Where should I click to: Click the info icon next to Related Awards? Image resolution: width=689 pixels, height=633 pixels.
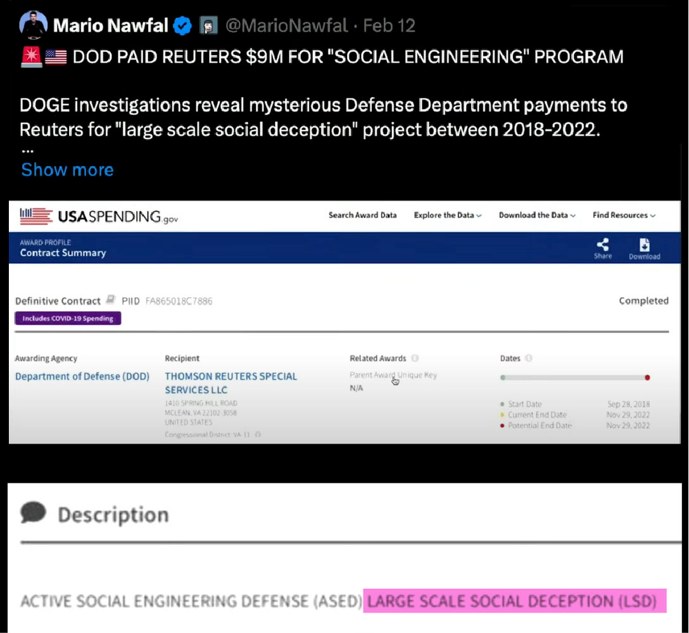tap(415, 358)
